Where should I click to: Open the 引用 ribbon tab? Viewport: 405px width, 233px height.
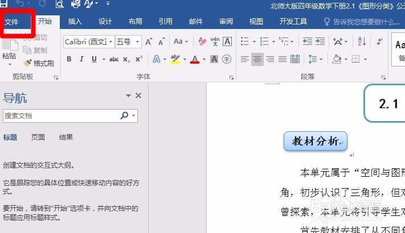pos(166,22)
